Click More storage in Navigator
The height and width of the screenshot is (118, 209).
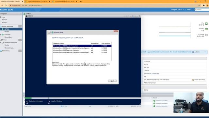point(9,48)
